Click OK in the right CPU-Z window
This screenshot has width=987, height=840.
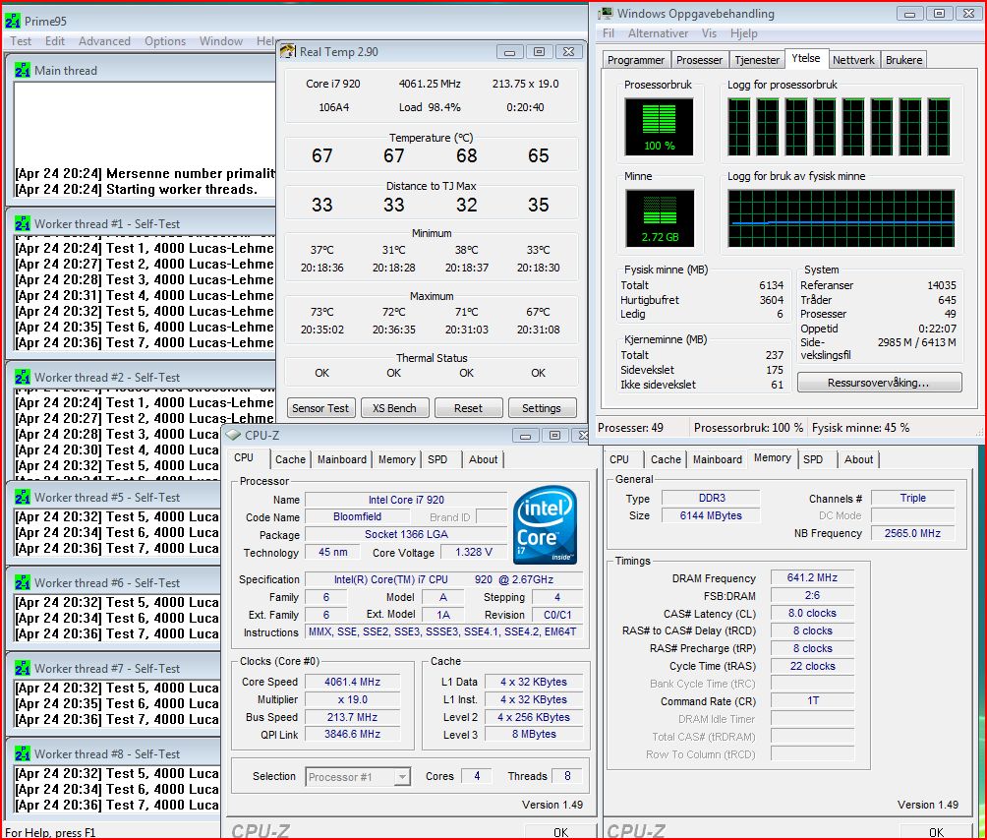pyautogui.click(x=936, y=832)
